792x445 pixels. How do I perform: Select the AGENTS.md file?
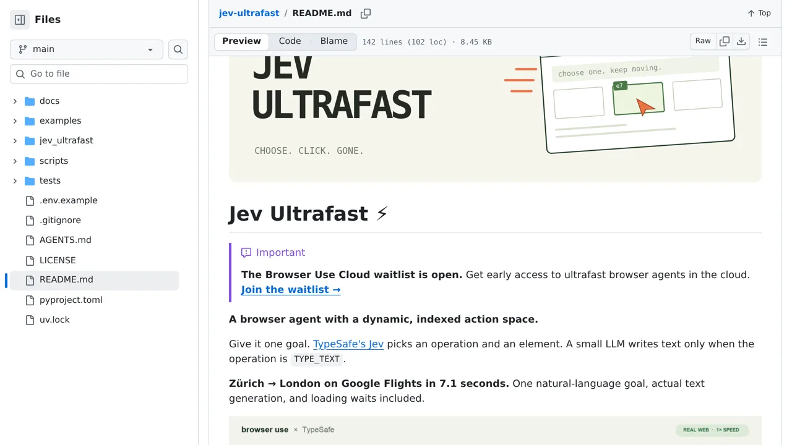click(x=66, y=240)
